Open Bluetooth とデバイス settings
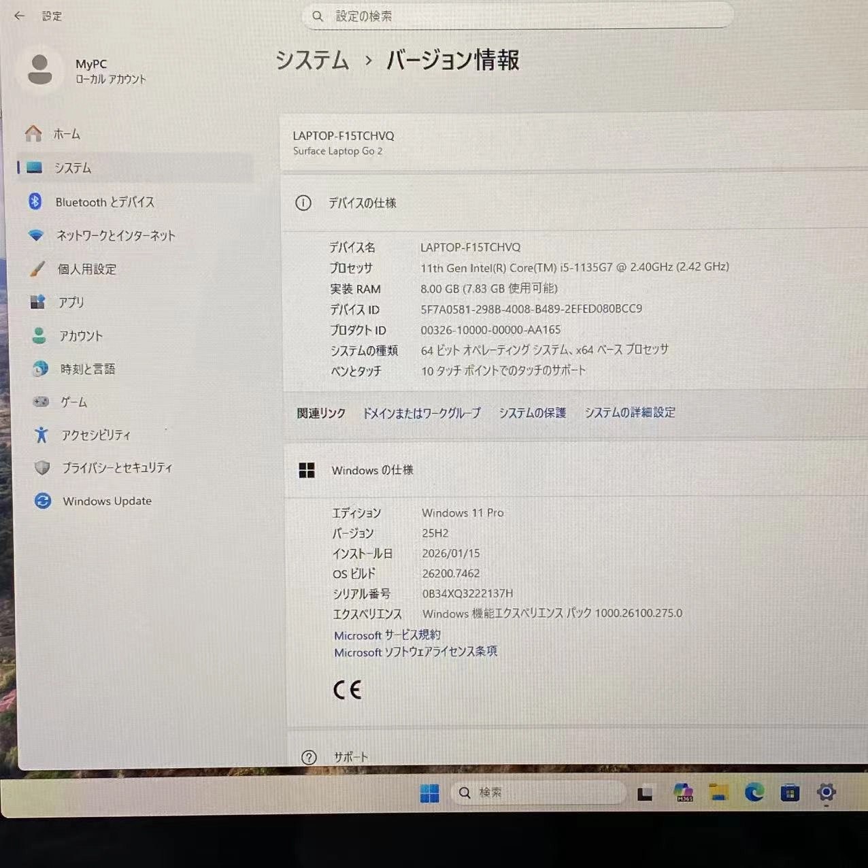 tap(103, 202)
